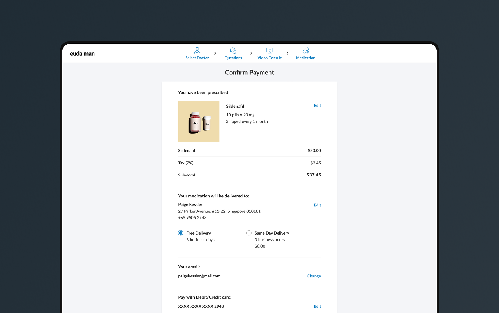The image size is (499, 313).
Task: Choose the Same Day Delivery radio button
Action: point(249,233)
